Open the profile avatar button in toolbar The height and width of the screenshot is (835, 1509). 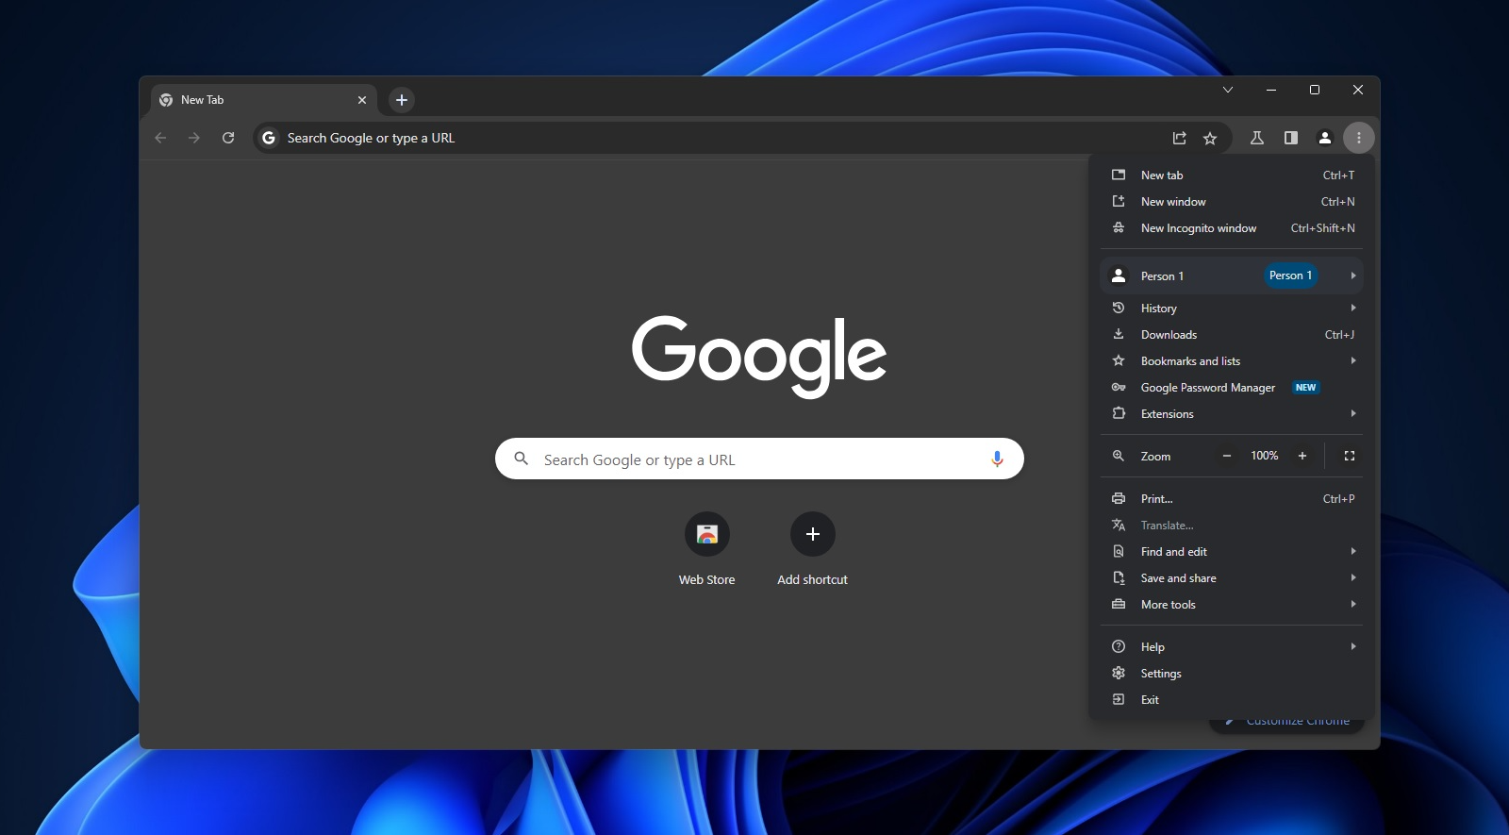click(x=1325, y=138)
